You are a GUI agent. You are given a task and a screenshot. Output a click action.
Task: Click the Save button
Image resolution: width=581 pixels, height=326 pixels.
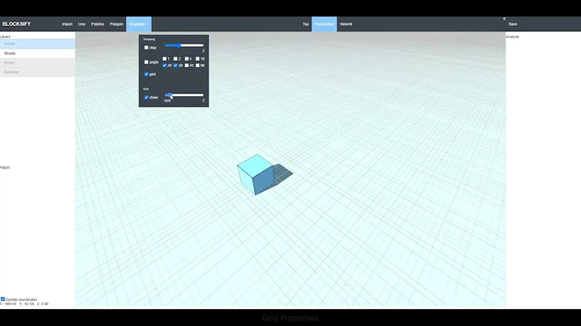click(513, 24)
